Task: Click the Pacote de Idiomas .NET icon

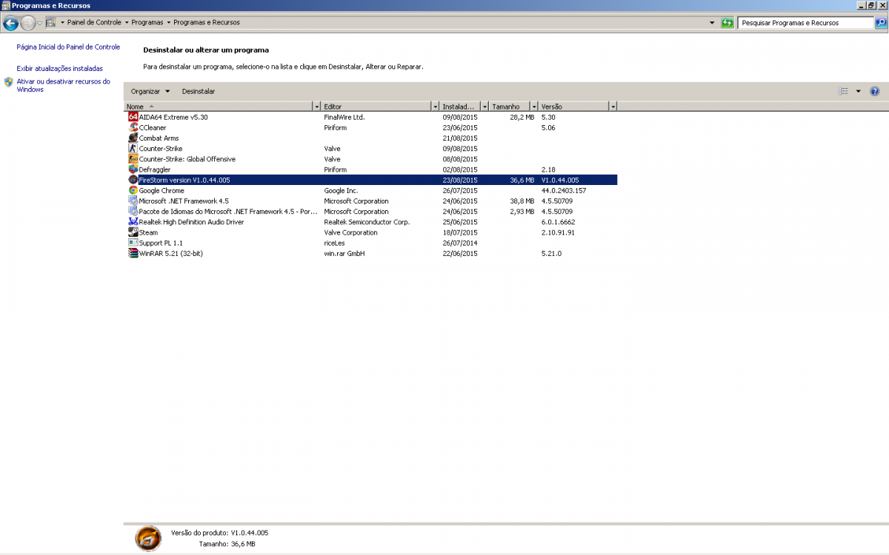Action: click(x=133, y=211)
